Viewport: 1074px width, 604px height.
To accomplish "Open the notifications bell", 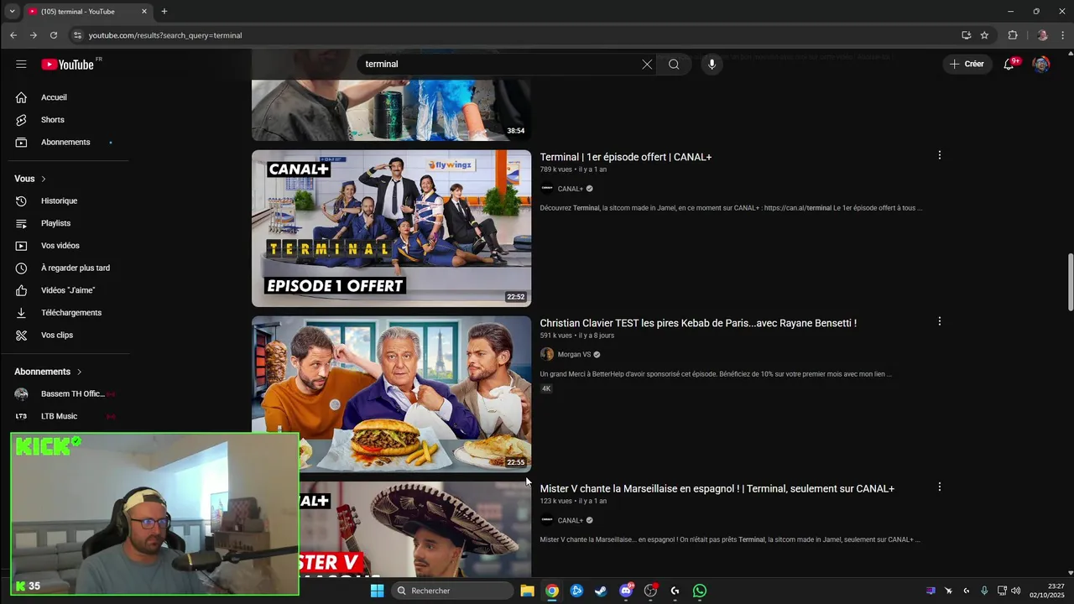I will tap(1009, 65).
